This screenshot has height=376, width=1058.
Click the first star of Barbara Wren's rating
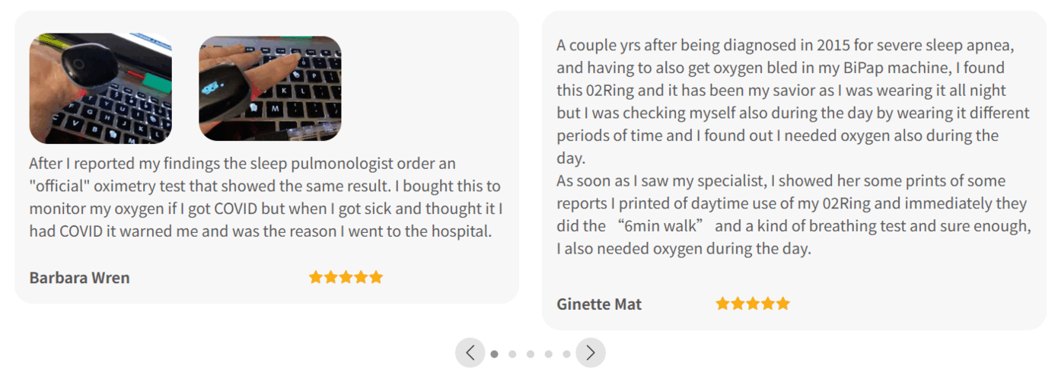316,277
